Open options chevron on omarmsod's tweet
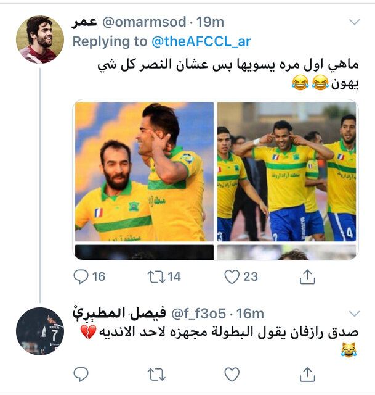 pos(354,22)
